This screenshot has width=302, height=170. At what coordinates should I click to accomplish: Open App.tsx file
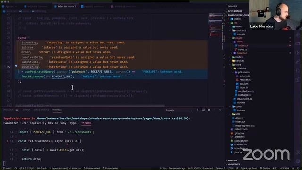click(239, 118)
